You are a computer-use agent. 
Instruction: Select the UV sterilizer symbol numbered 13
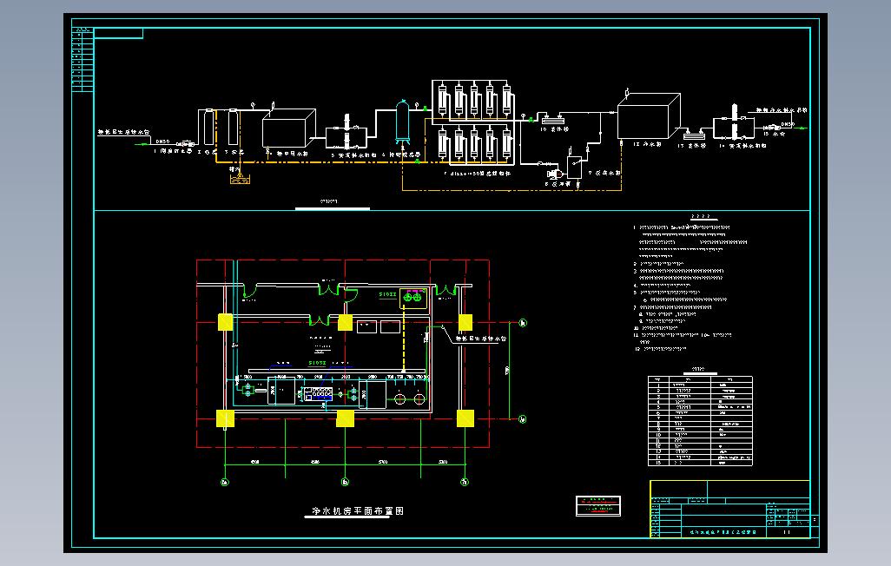[x=694, y=135]
